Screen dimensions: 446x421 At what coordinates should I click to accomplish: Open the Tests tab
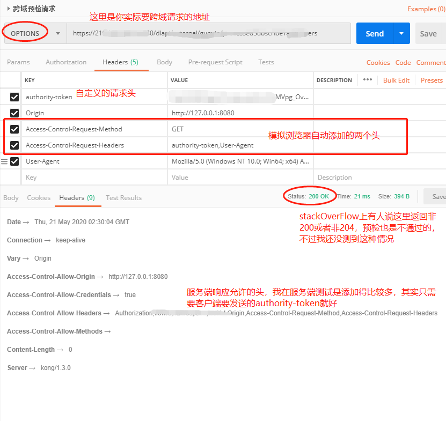point(266,62)
